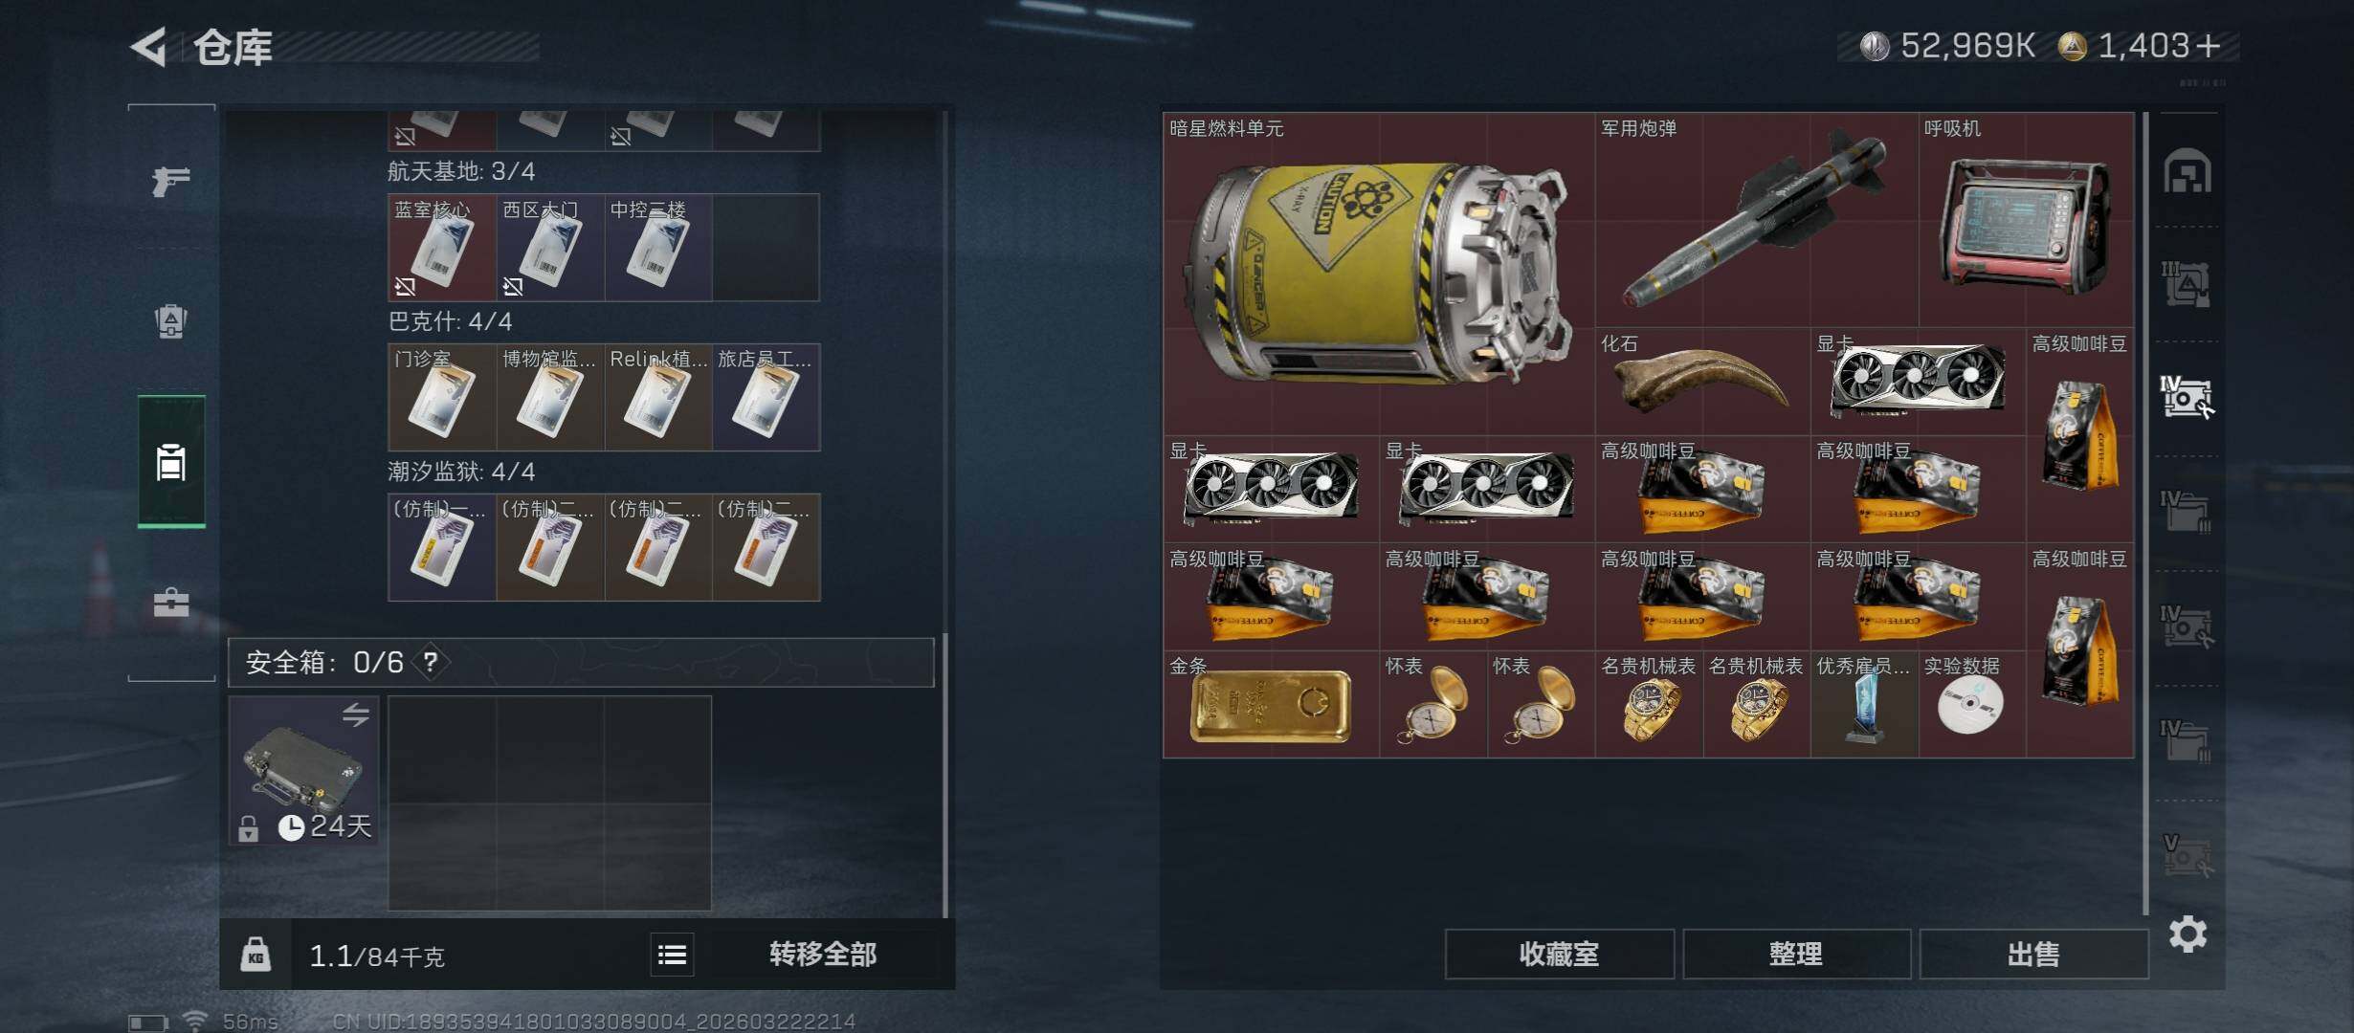
Task: Click the plus icon next to 1,403
Action: tap(2209, 46)
